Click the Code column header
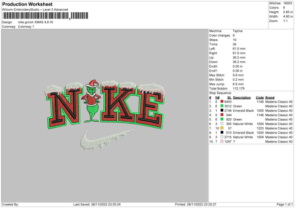This screenshot has height=208, width=295. 260,98
